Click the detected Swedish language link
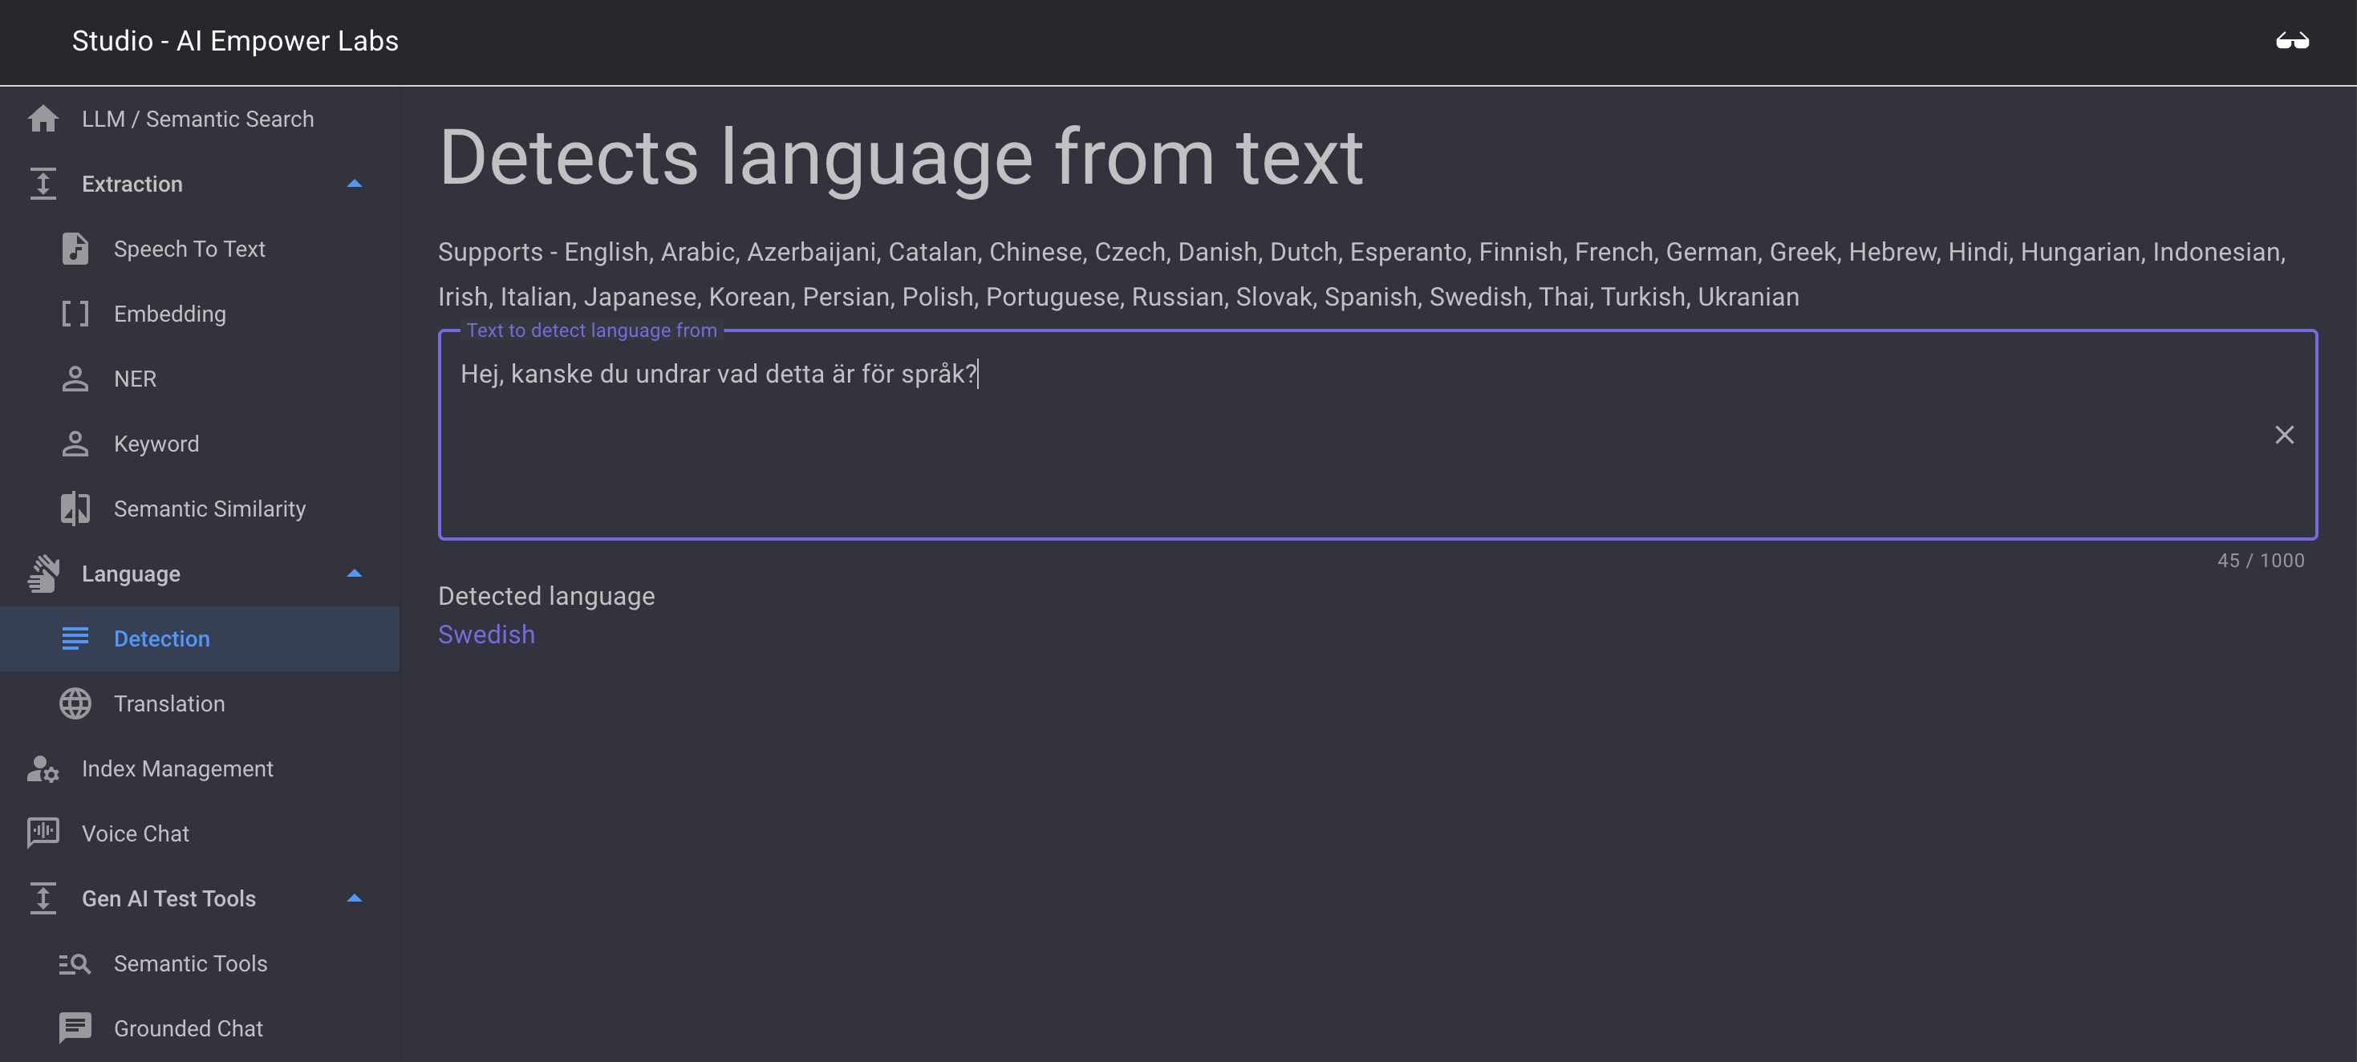 point(485,634)
